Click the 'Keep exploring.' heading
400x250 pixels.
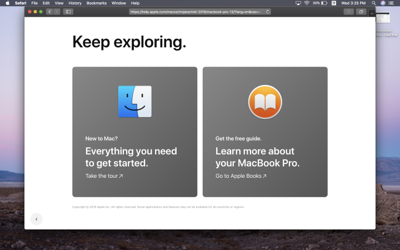pyautogui.click(x=129, y=42)
